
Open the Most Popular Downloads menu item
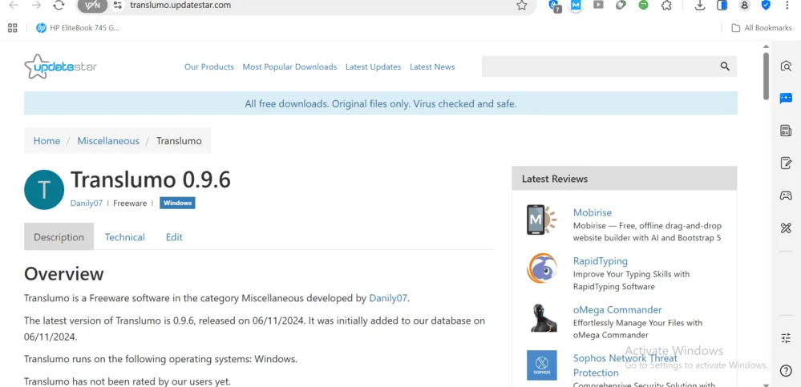(x=289, y=67)
